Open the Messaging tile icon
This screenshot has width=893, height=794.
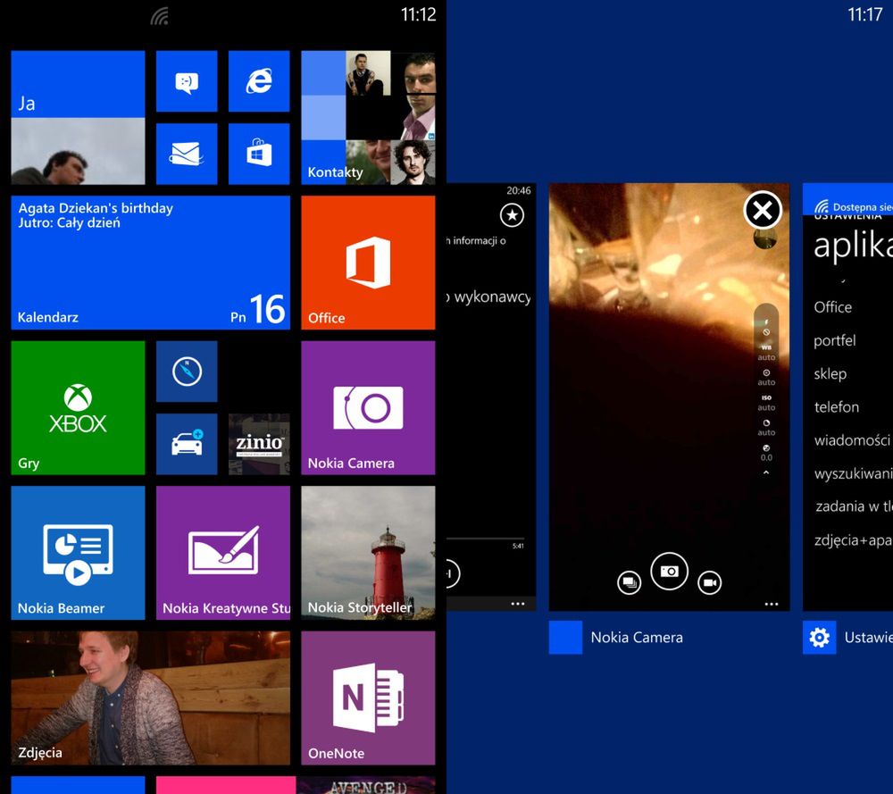[x=187, y=82]
